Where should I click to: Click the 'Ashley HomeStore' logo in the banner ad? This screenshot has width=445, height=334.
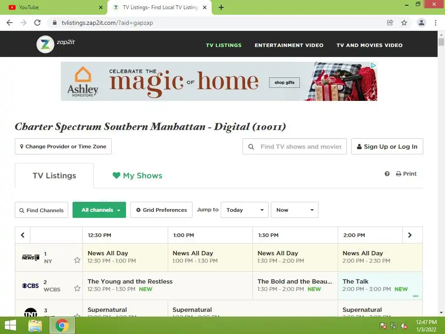(x=83, y=82)
